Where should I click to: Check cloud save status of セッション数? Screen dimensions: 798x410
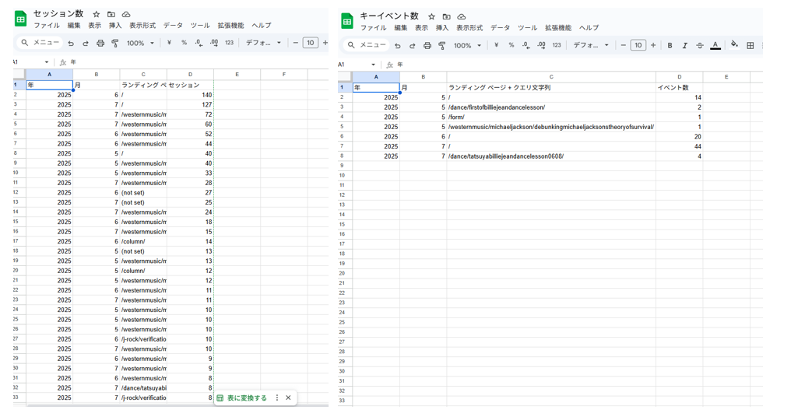pos(126,14)
